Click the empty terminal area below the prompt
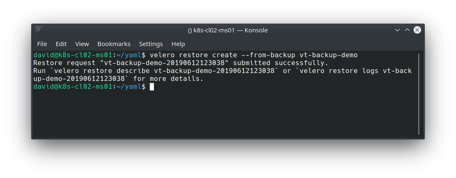 point(225,114)
